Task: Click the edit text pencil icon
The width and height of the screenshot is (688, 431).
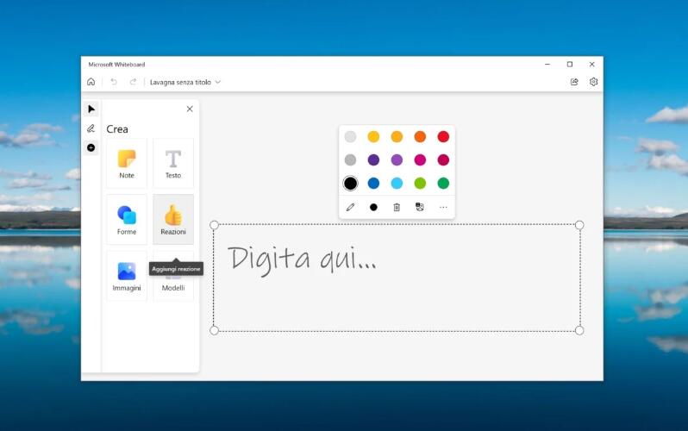Action: pyautogui.click(x=350, y=207)
